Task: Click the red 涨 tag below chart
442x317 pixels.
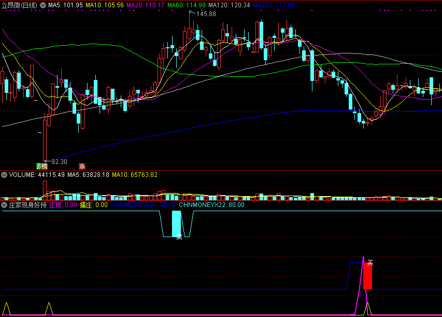Action: (x=82, y=166)
